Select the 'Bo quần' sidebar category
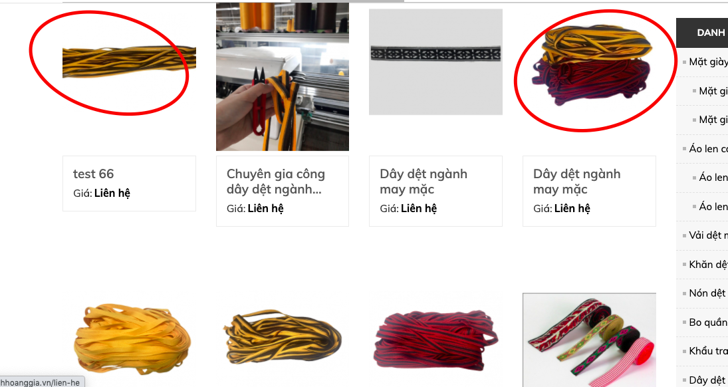 [x=708, y=322]
